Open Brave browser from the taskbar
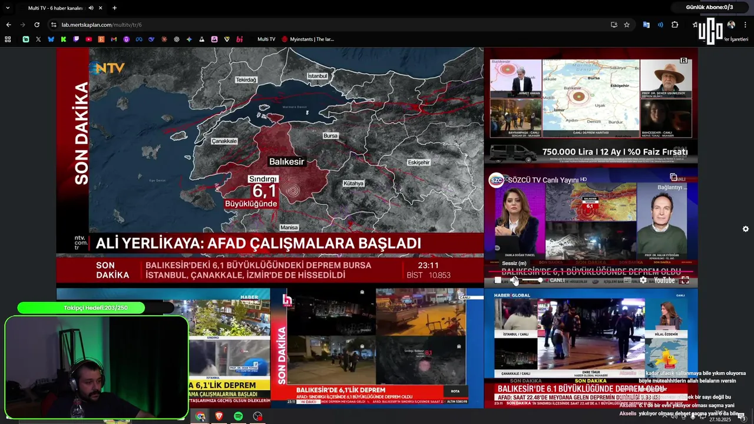 tap(219, 416)
